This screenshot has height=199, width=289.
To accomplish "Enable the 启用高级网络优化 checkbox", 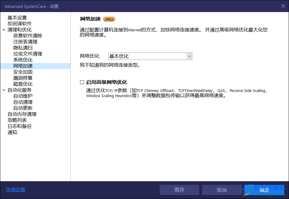I will click(x=82, y=82).
